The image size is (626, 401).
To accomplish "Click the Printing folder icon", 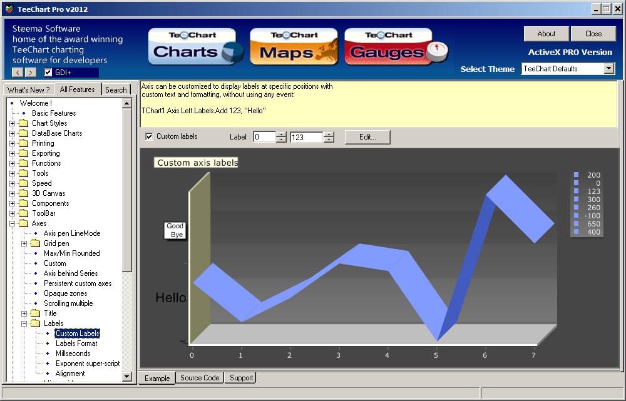I will tap(24, 143).
